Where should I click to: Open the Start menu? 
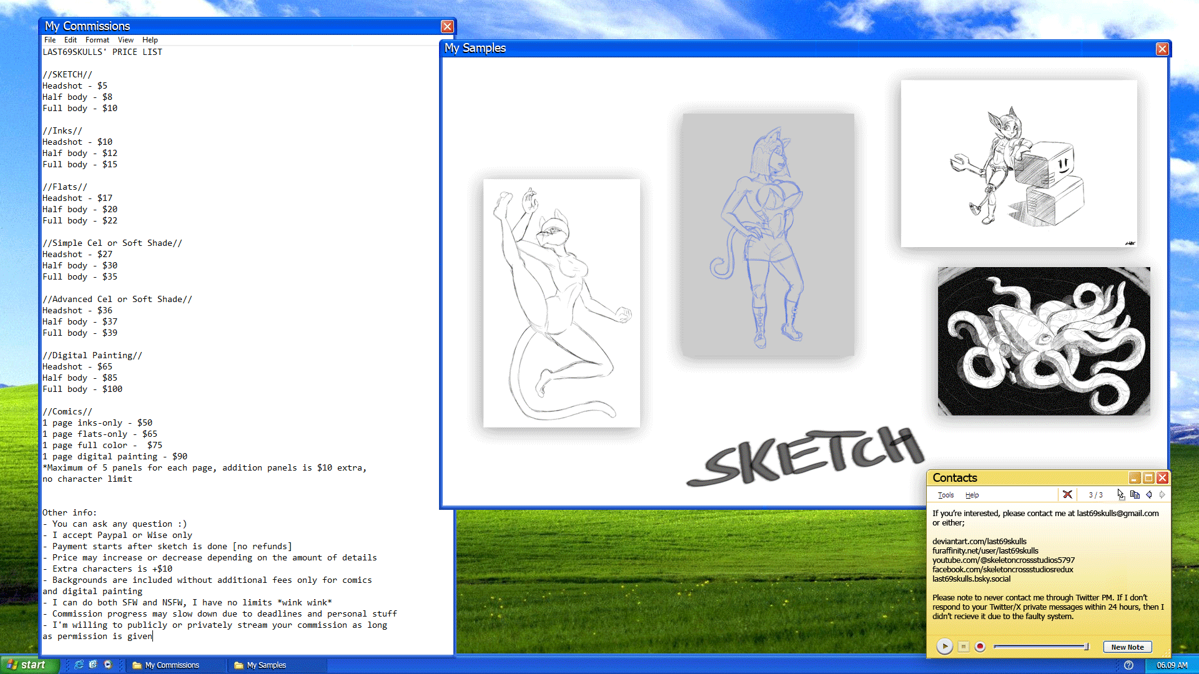coord(29,665)
